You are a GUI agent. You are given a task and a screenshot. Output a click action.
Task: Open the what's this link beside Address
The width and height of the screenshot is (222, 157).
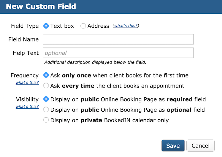pyautogui.click(x=126, y=26)
